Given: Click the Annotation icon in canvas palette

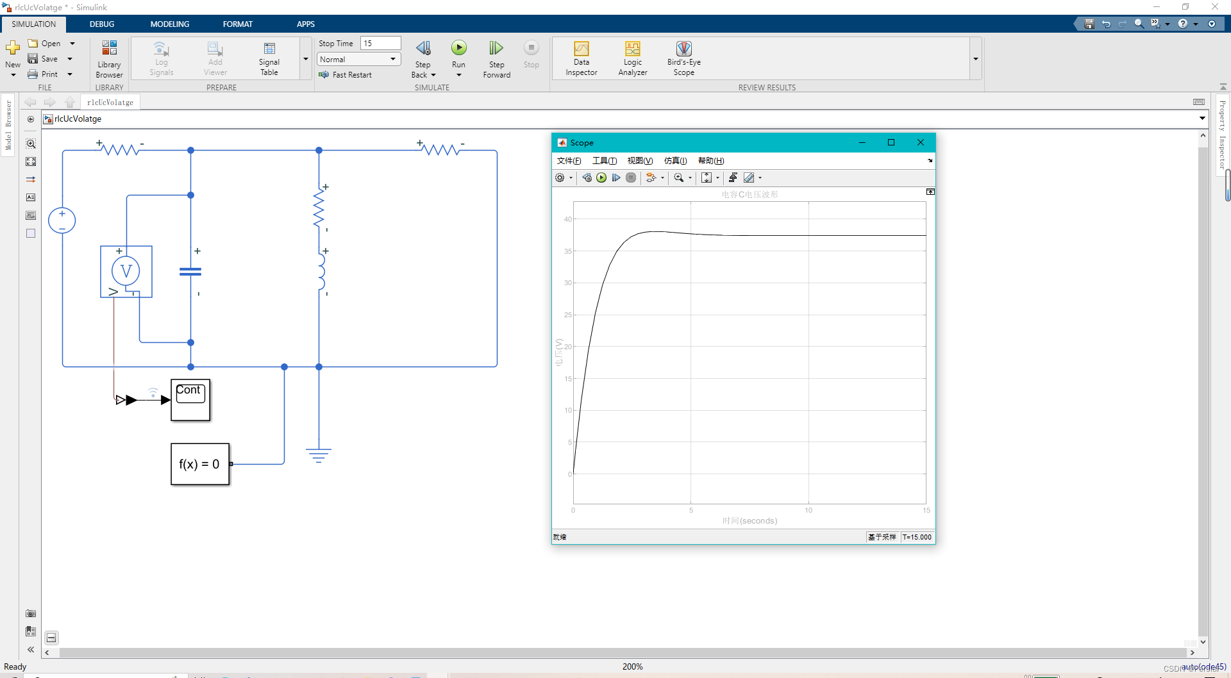Looking at the screenshot, I should (x=31, y=197).
